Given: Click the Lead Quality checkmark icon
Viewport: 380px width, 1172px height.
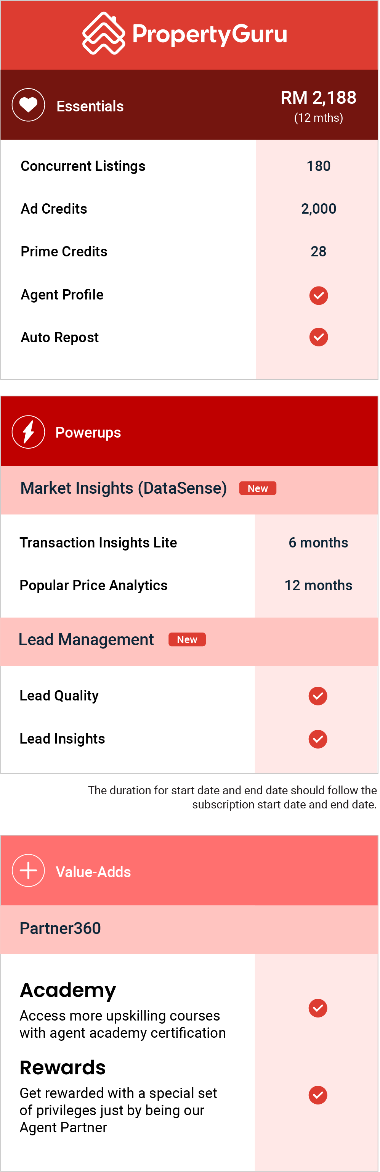Looking at the screenshot, I should [x=319, y=697].
